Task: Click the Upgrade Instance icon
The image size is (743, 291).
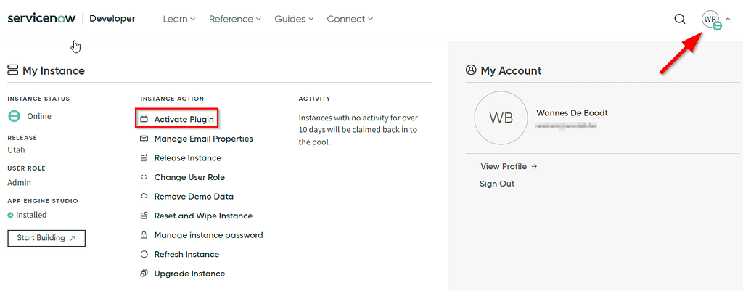Action: [x=144, y=274]
